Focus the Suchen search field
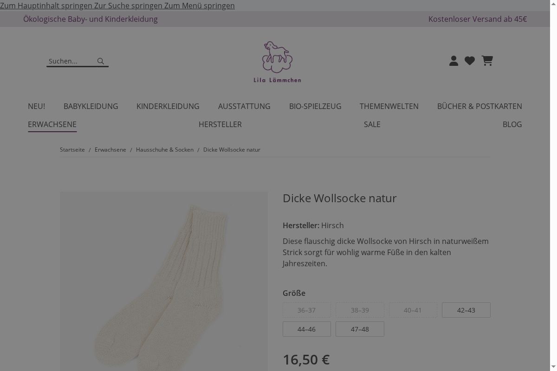 tap(71, 61)
